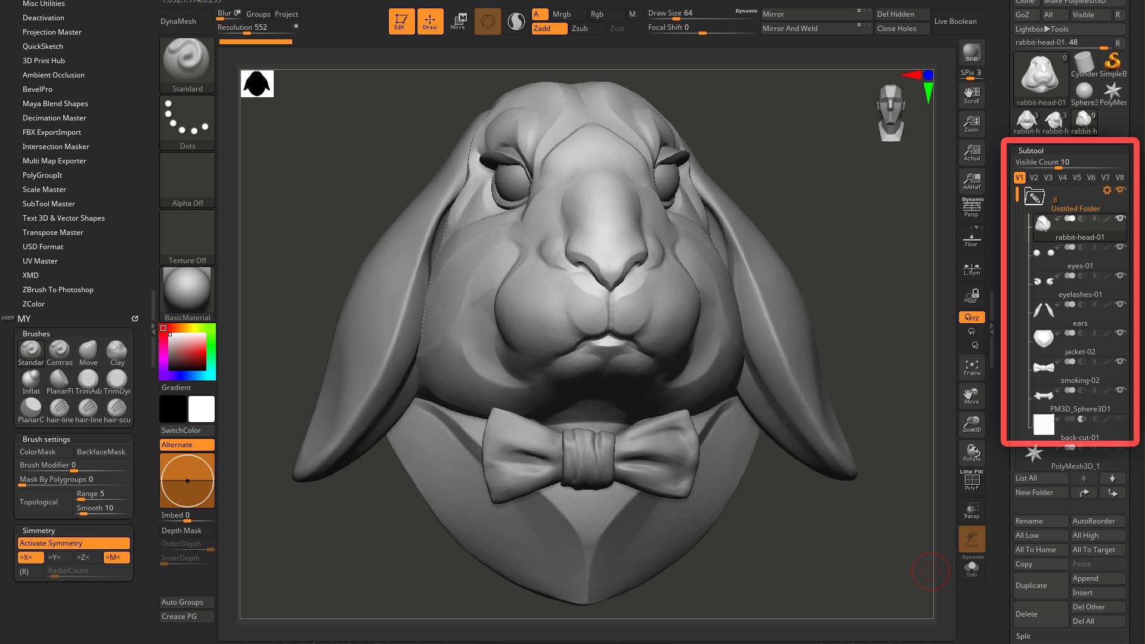Click the folder settings gear icon

pyautogui.click(x=1107, y=190)
